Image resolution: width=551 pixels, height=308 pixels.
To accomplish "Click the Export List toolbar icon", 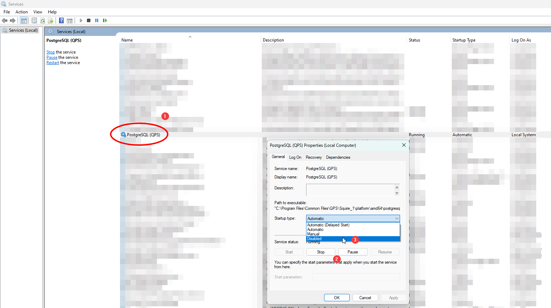I will point(51,20).
